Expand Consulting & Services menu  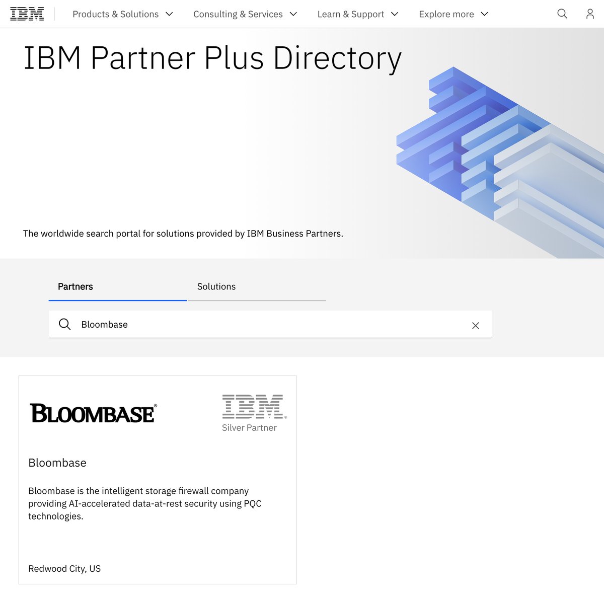tap(245, 14)
